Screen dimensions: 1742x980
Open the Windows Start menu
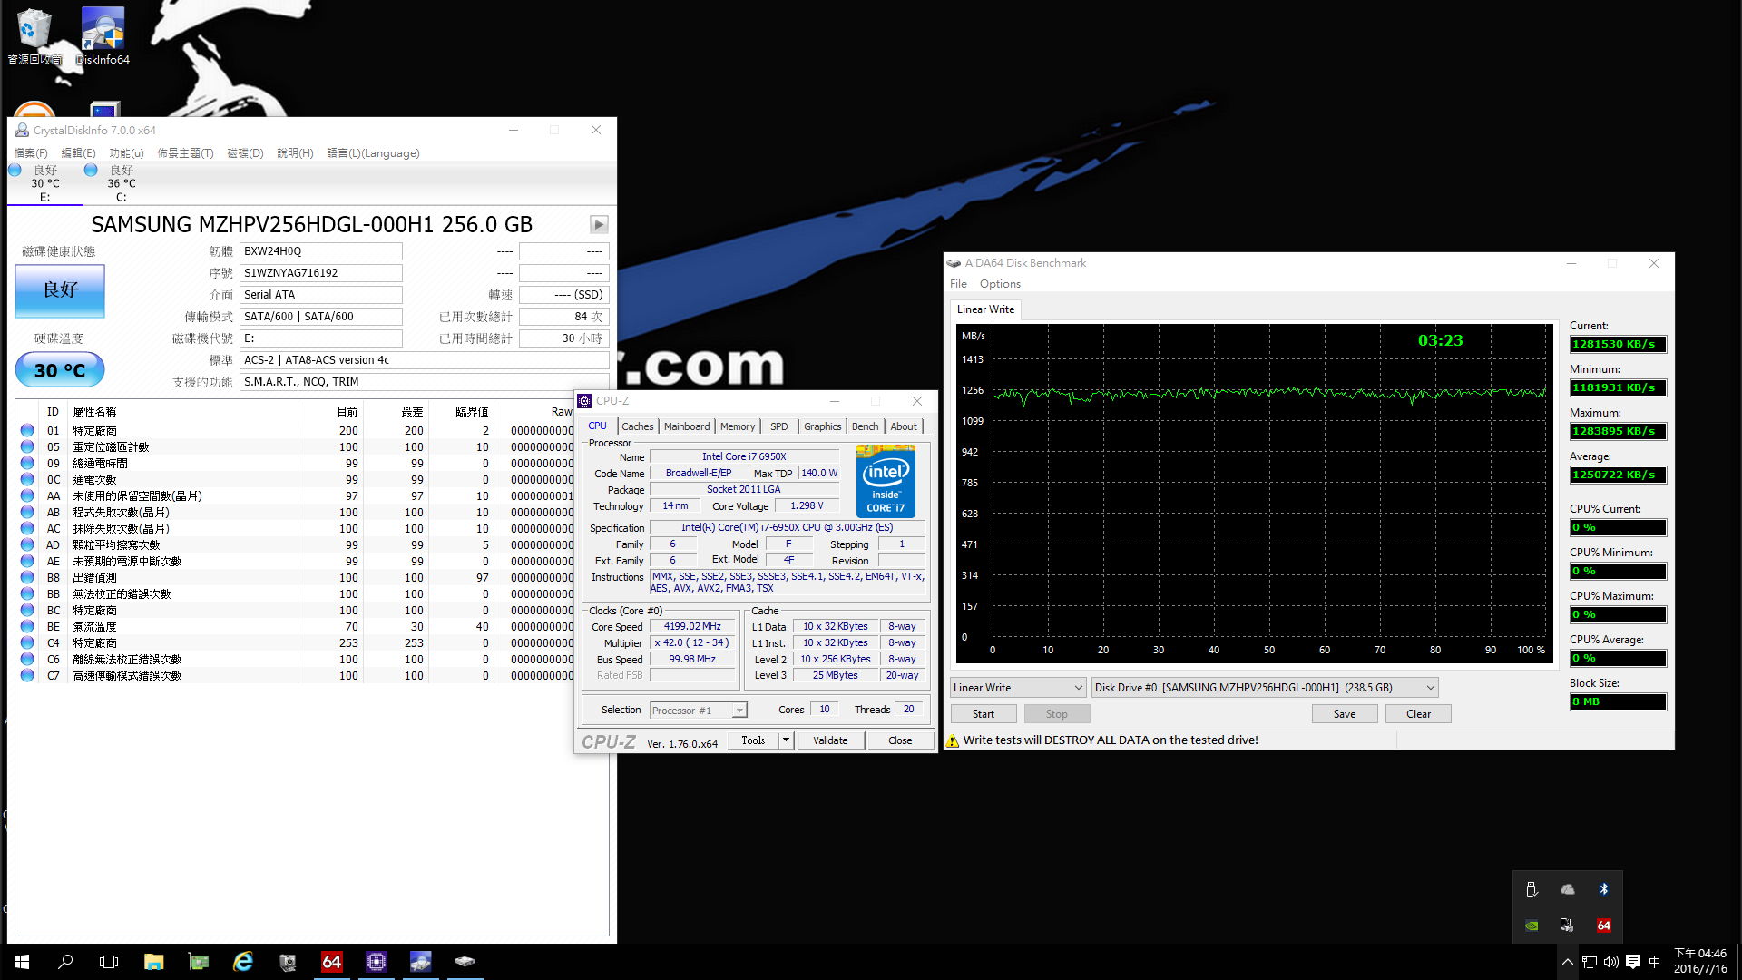(x=22, y=962)
